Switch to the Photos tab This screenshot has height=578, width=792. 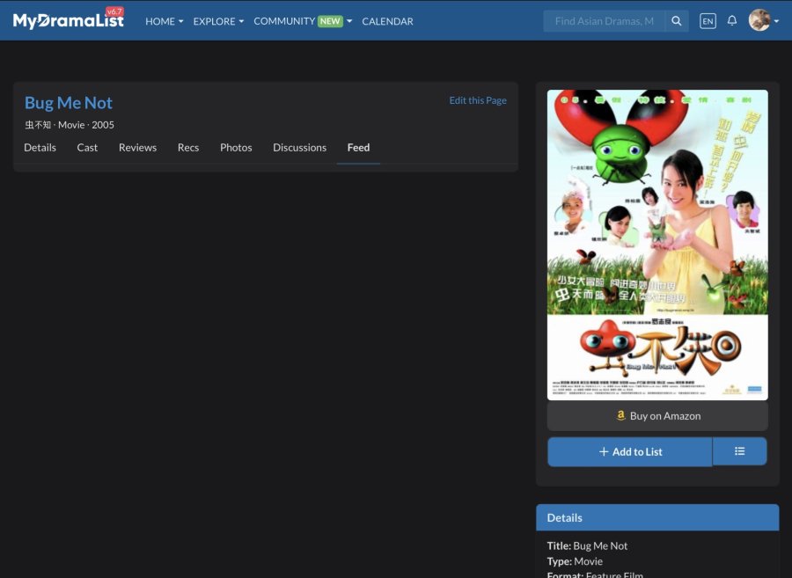pos(236,148)
